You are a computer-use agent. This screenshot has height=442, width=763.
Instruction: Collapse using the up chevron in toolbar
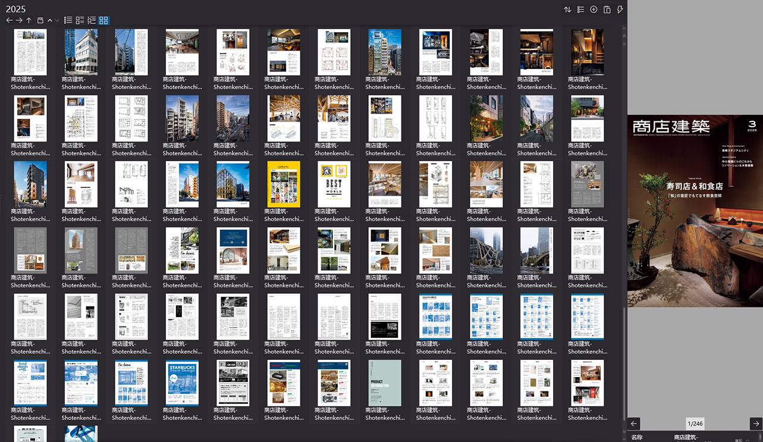pyautogui.click(x=50, y=20)
